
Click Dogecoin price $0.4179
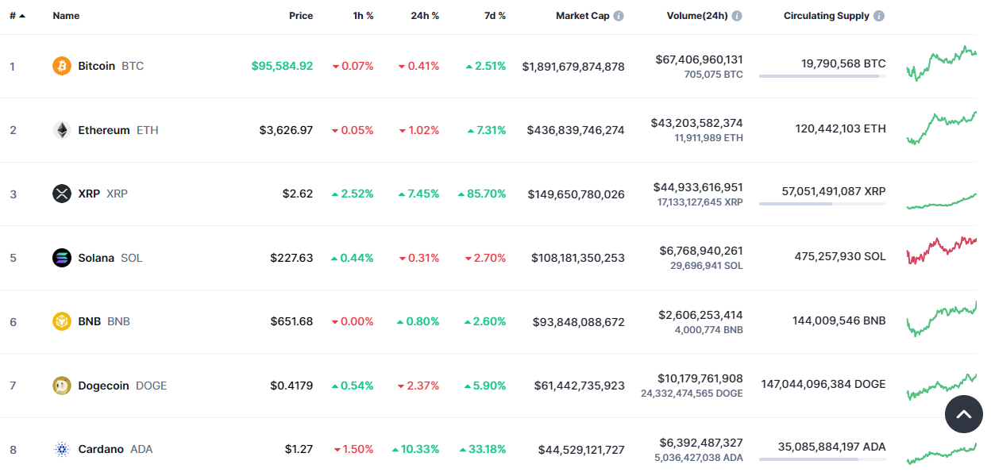tap(291, 386)
